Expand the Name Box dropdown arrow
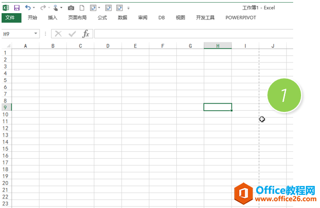 (x=36, y=34)
